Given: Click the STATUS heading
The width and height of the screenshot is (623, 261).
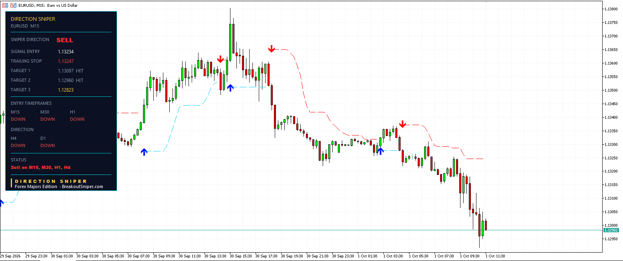Looking at the screenshot, I should click(x=19, y=160).
